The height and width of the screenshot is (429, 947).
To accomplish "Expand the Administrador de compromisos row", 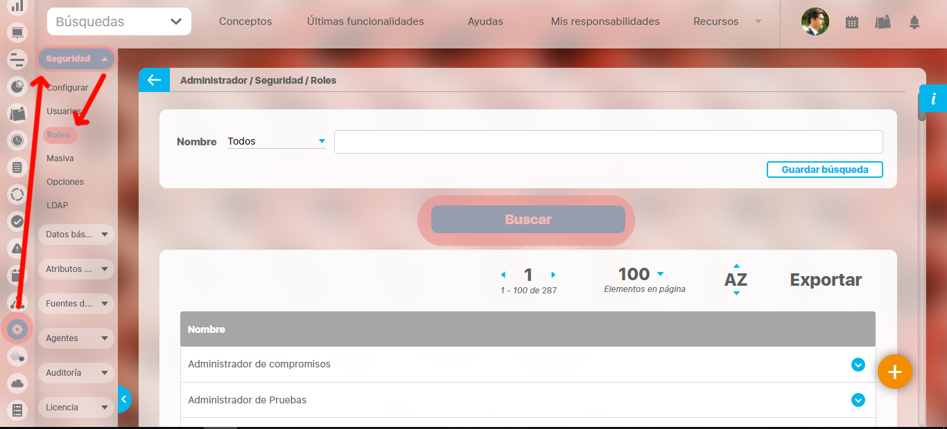I will coord(858,365).
